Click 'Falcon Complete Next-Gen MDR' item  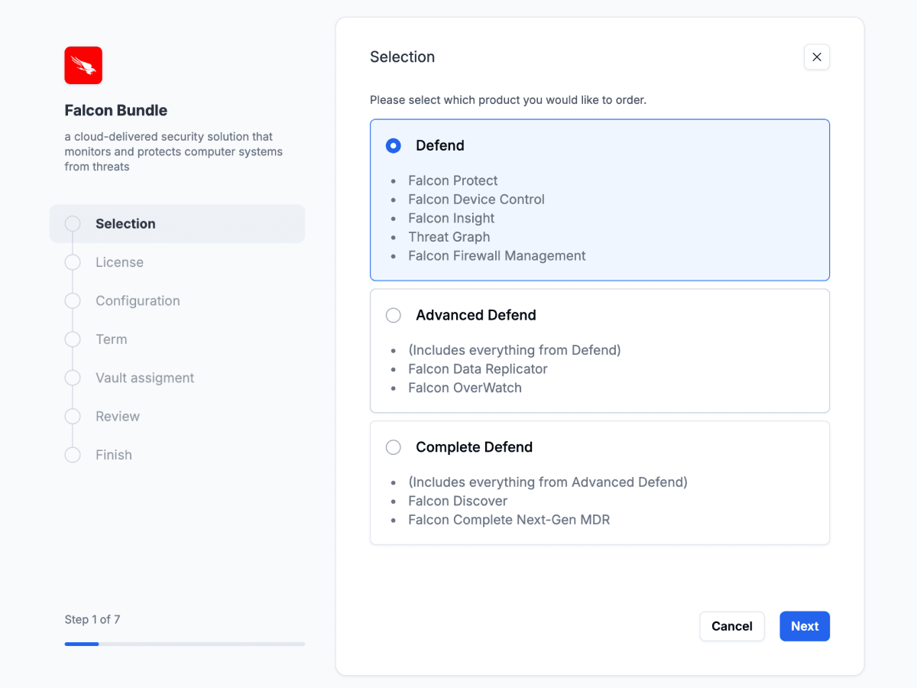pos(509,520)
